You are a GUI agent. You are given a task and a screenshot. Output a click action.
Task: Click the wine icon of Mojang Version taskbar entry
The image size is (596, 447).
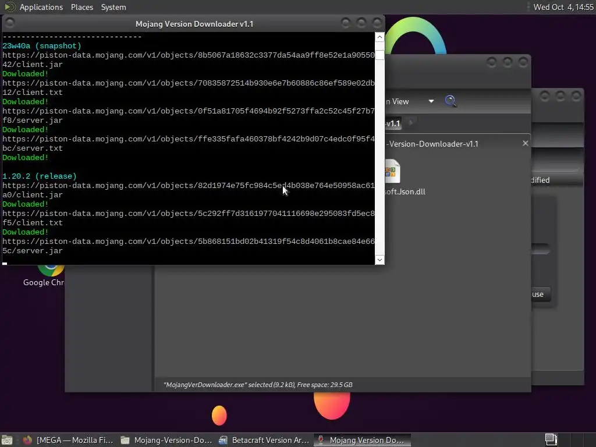[x=321, y=440]
